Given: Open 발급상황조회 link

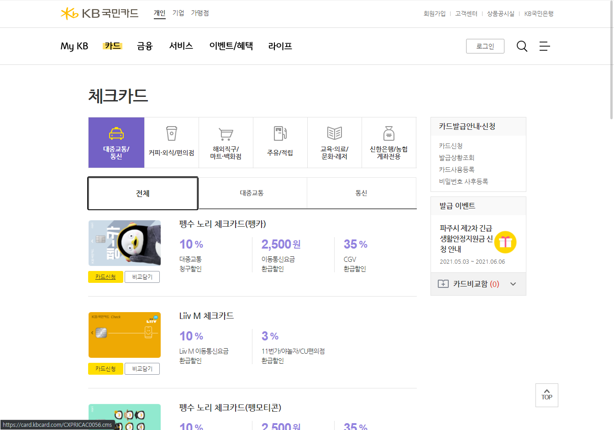Looking at the screenshot, I should pyautogui.click(x=457, y=158).
